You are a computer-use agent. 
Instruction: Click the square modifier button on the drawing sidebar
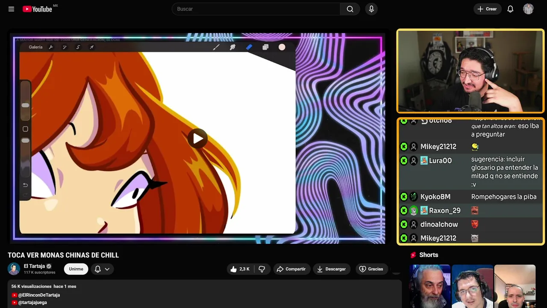click(25, 129)
